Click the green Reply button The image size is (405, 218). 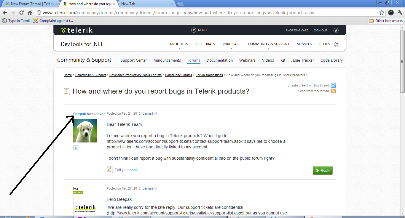(x=323, y=171)
